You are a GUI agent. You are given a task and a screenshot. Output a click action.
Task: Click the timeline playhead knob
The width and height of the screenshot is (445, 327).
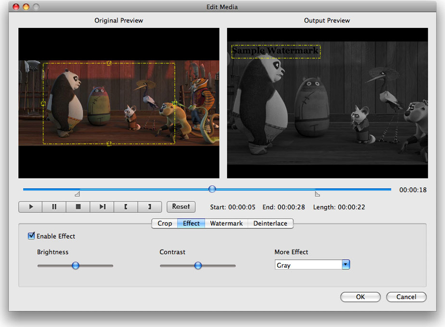(212, 189)
